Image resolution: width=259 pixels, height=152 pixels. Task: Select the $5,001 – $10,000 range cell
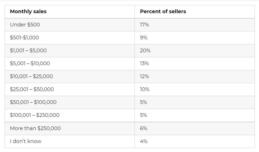click(30, 63)
